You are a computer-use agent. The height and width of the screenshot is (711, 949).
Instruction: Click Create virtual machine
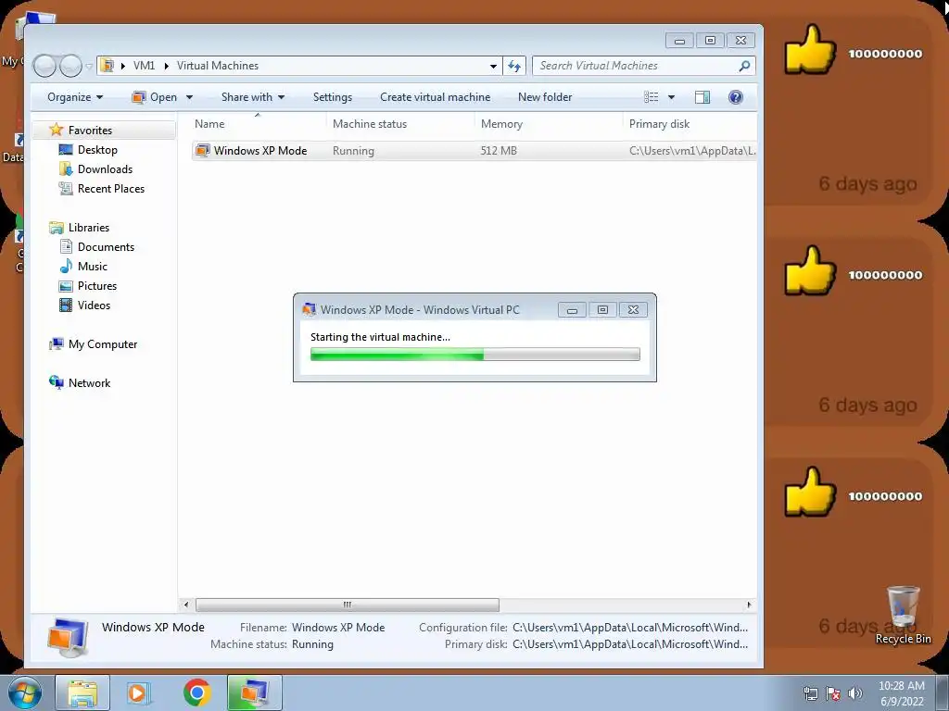click(436, 97)
